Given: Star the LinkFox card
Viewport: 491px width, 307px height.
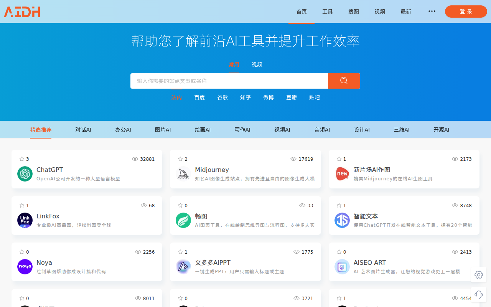Looking at the screenshot, I should click(22, 205).
